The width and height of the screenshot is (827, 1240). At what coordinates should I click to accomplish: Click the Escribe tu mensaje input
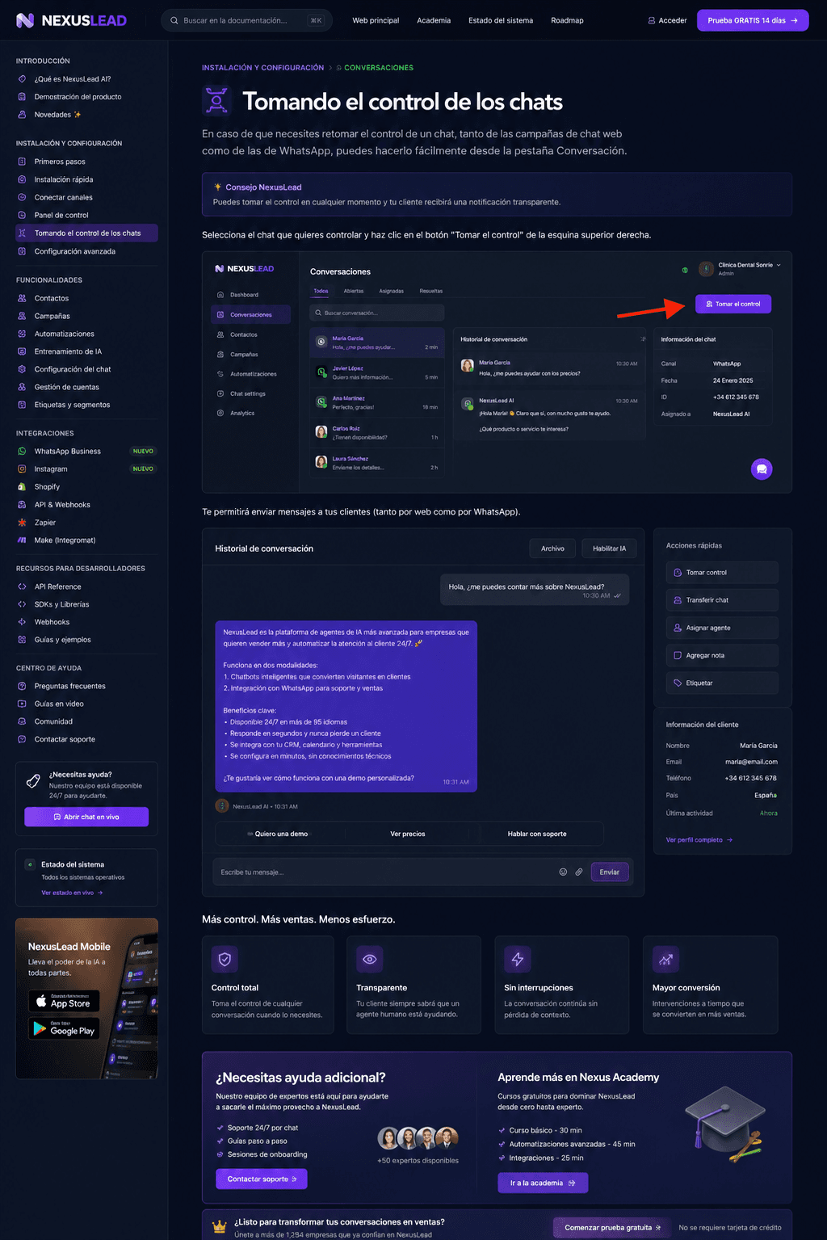pyautogui.click(x=384, y=872)
